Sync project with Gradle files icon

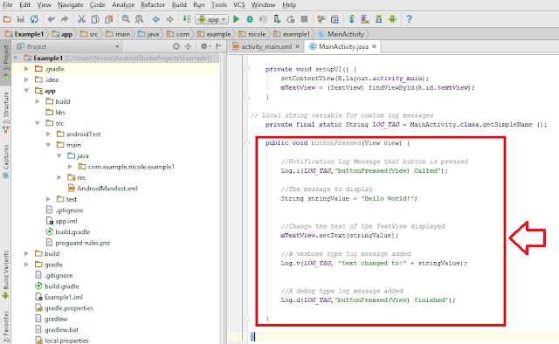pyautogui.click(x=351, y=19)
